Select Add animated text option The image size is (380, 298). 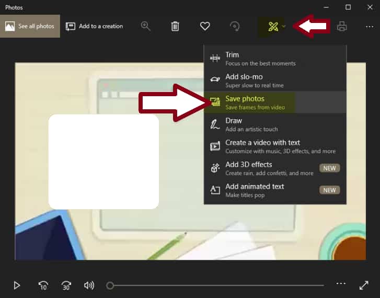click(x=275, y=190)
